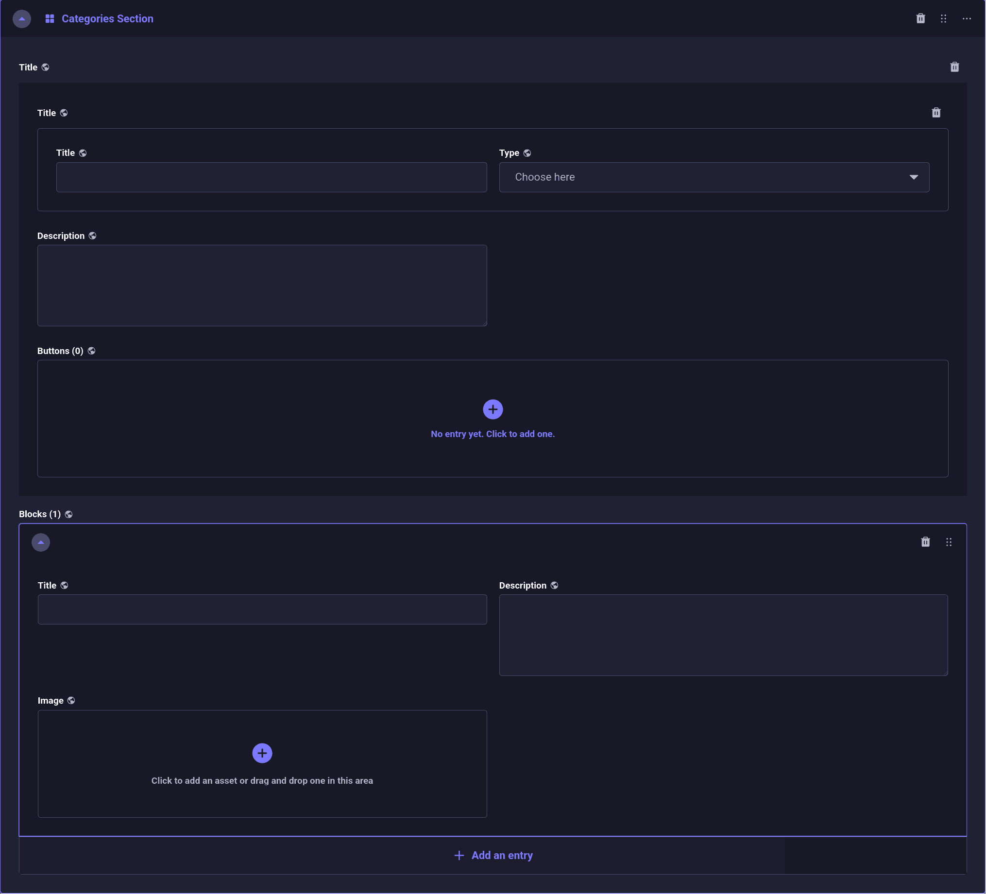The height and width of the screenshot is (894, 986).
Task: Click drag handle in Categories Section header
Action: point(943,18)
